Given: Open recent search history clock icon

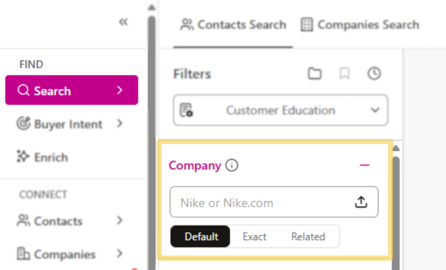Looking at the screenshot, I should [x=374, y=73].
